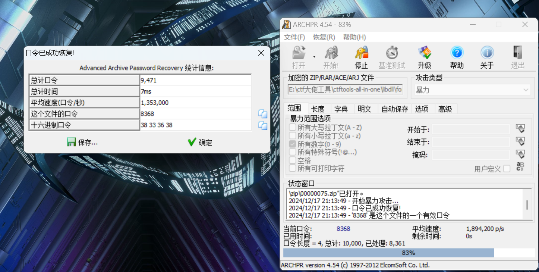This screenshot has height=272, width=539.
Task: Click the charset picker icon beside 结束于
Action: 520,141
